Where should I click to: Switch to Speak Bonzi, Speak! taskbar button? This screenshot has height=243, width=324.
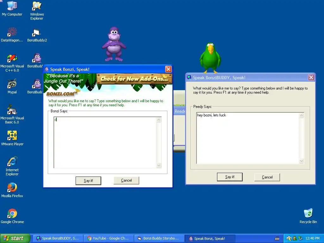click(x=210, y=239)
